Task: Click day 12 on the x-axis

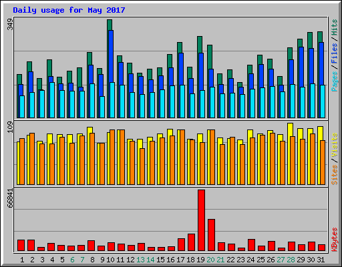Action: tap(130, 260)
